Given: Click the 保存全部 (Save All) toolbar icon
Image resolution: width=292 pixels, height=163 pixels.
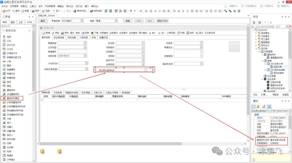Looking at the screenshot, I should tap(91, 11).
